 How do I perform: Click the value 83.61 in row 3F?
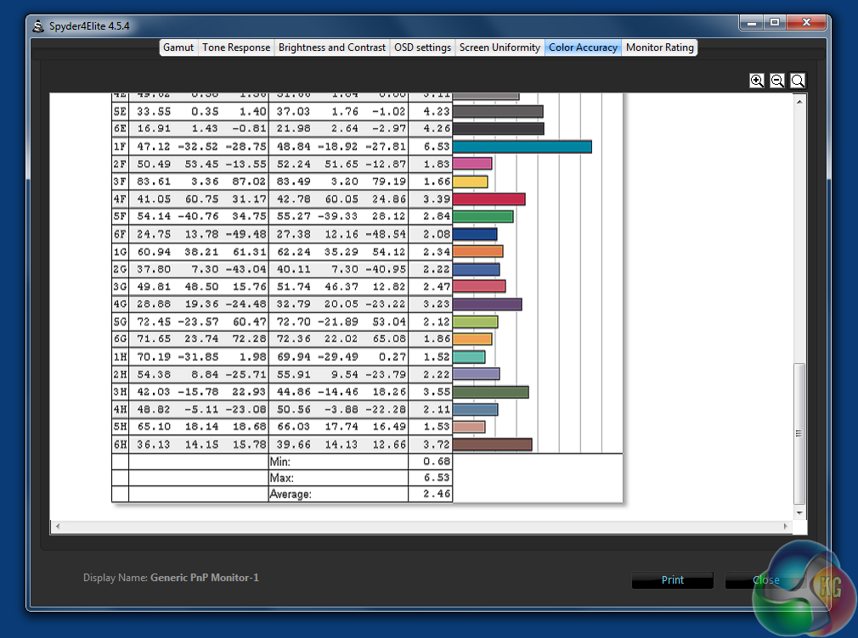pyautogui.click(x=154, y=182)
